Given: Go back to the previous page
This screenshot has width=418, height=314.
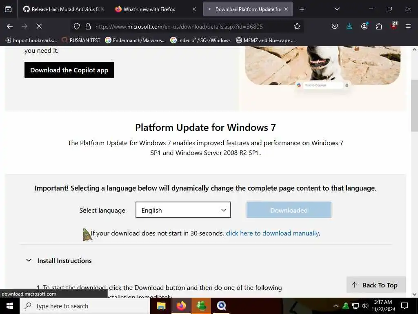Looking at the screenshot, I should (x=10, y=26).
